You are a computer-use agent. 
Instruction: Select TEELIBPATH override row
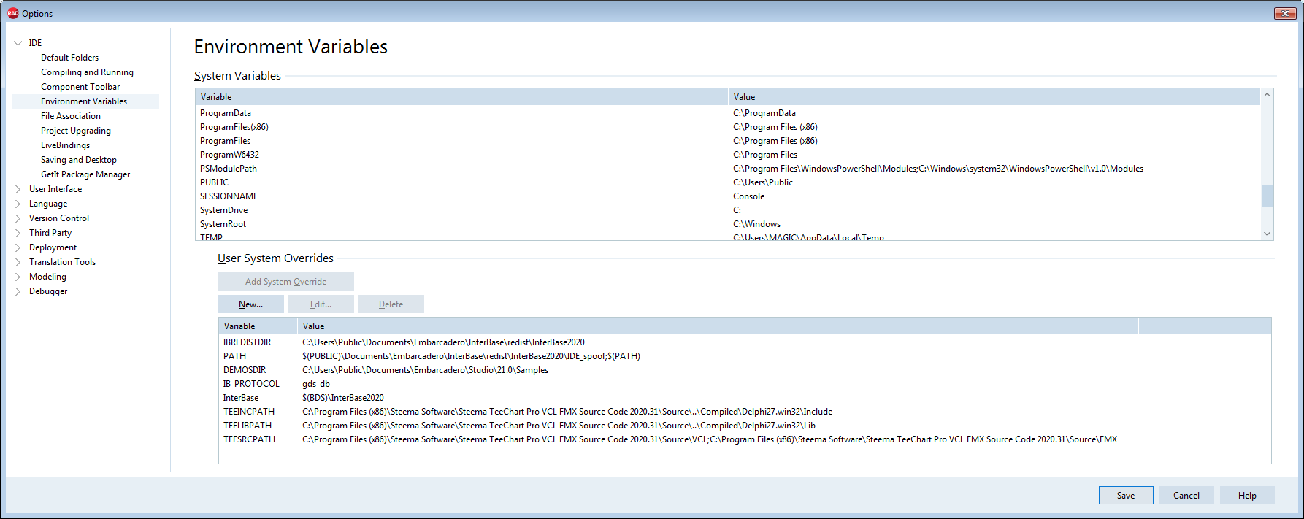point(745,426)
